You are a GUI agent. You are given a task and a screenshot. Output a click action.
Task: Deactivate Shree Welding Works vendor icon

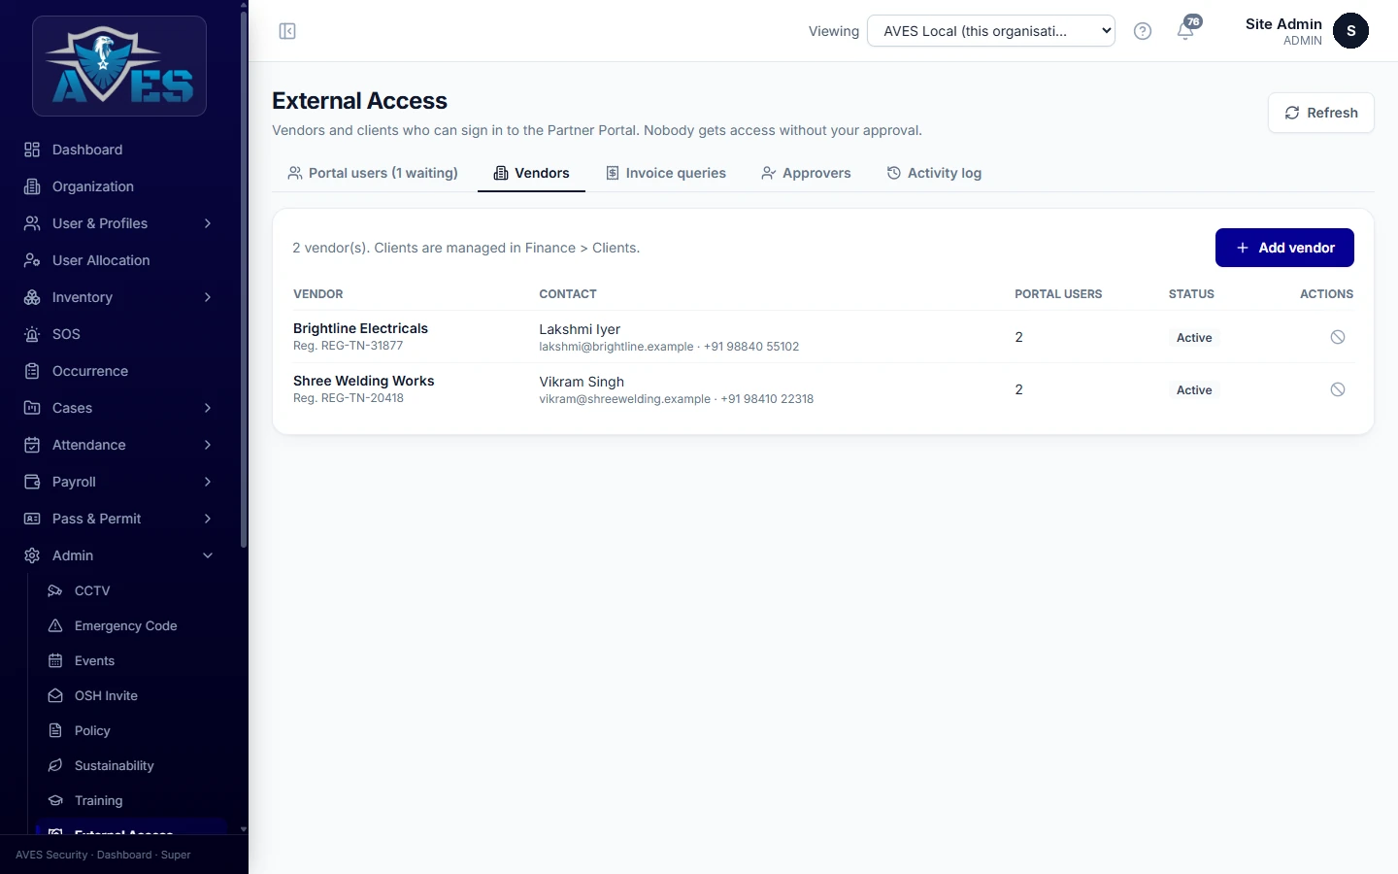pos(1338,389)
